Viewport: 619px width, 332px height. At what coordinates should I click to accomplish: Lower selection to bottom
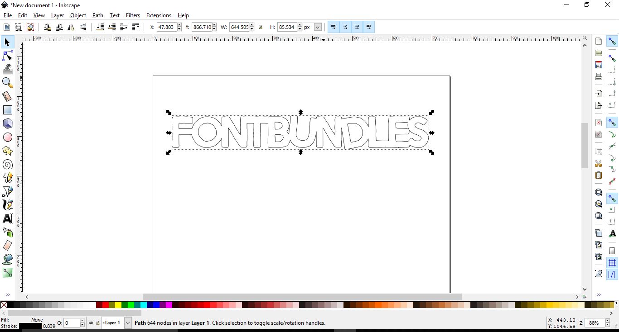(100, 27)
